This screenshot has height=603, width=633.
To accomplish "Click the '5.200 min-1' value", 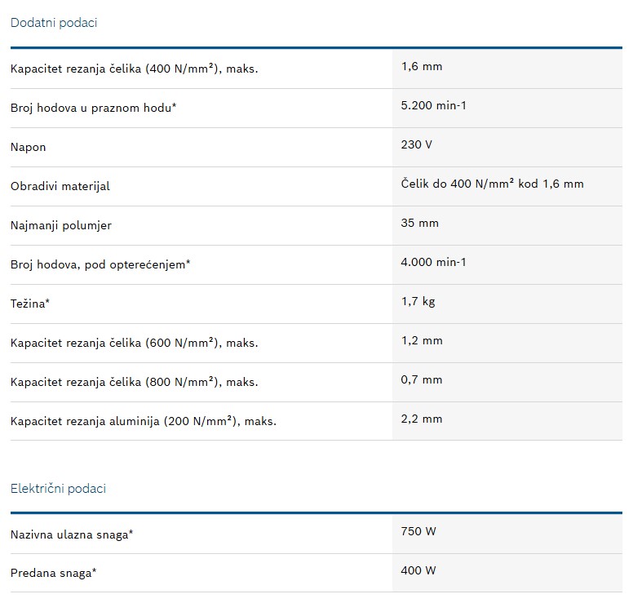I will 433,105.
